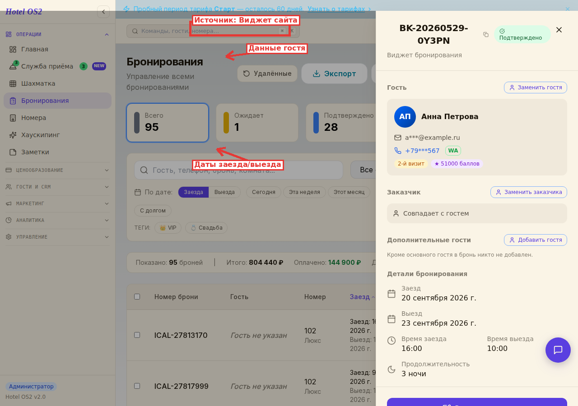Toggle the С долгом filter
The image size is (578, 406).
pos(153,211)
